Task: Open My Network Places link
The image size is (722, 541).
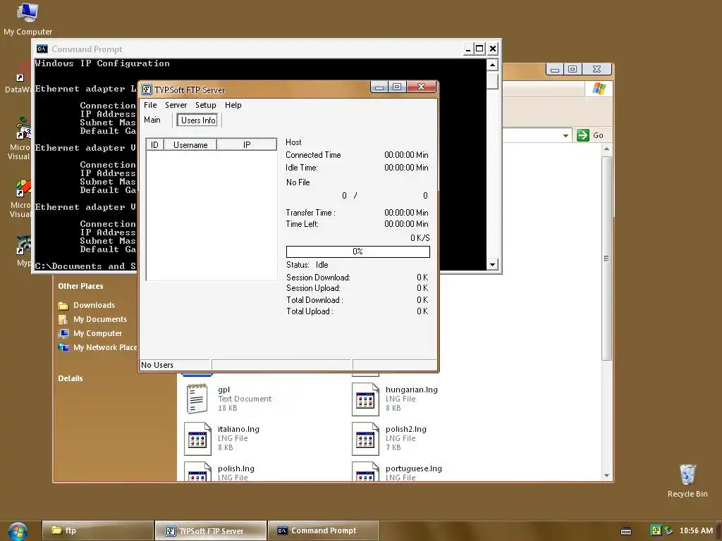Action: pyautogui.click(x=105, y=347)
